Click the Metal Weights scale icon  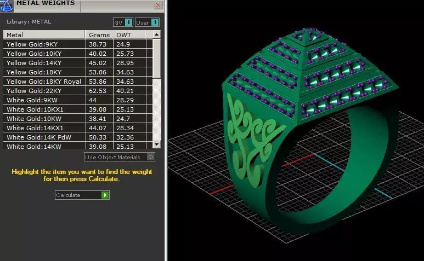click(7, 5)
